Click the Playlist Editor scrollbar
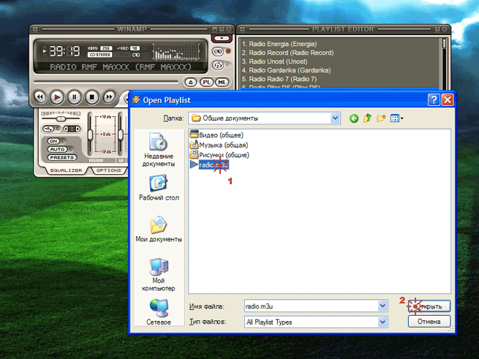Viewport: 479px width, 359px height. [444, 63]
